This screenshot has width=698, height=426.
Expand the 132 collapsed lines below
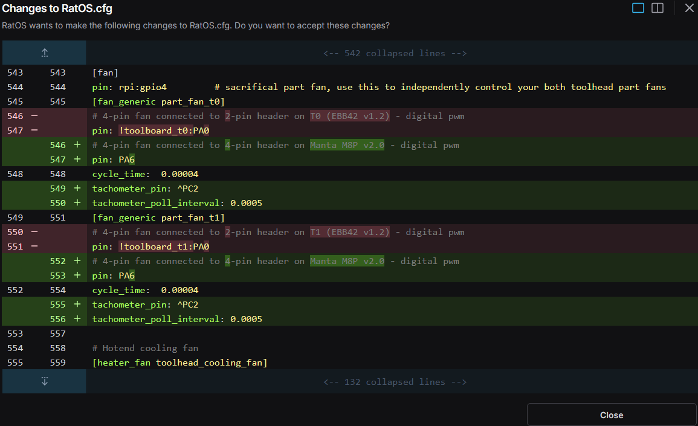[x=45, y=381]
